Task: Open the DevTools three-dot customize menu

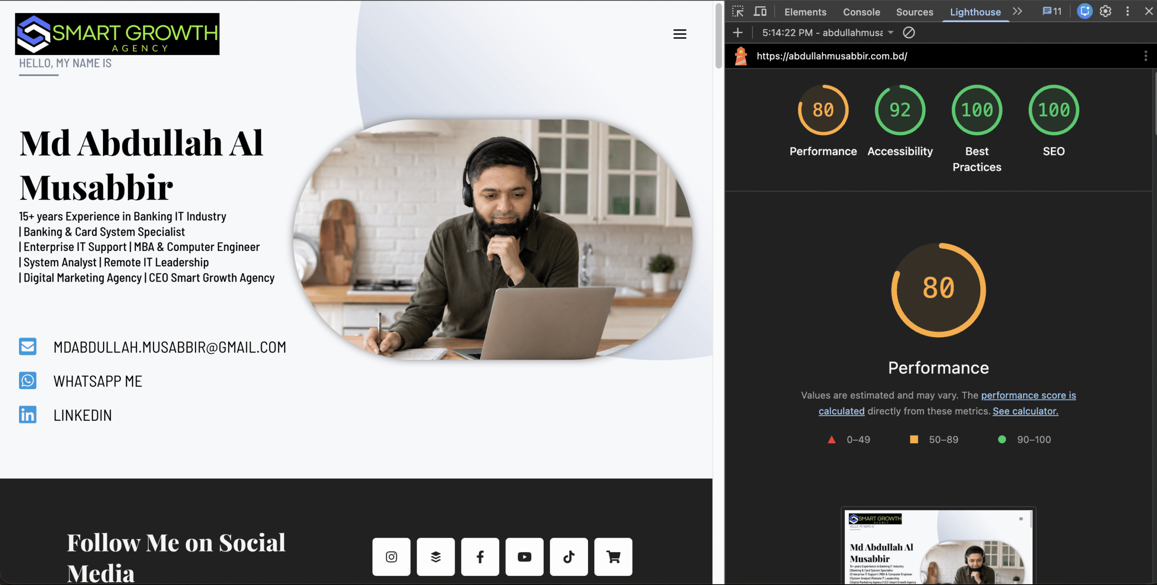Action: tap(1128, 11)
